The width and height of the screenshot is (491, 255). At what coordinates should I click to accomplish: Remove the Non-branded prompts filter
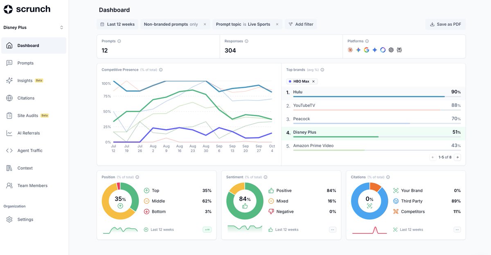coord(205,24)
